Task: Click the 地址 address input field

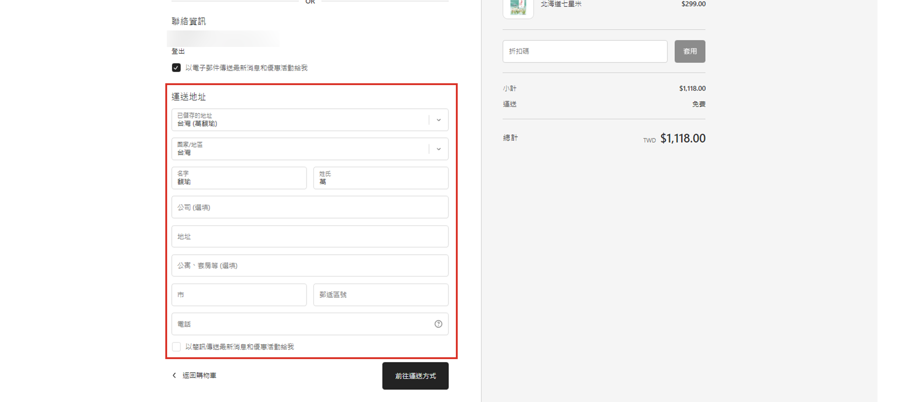Action: (x=310, y=237)
